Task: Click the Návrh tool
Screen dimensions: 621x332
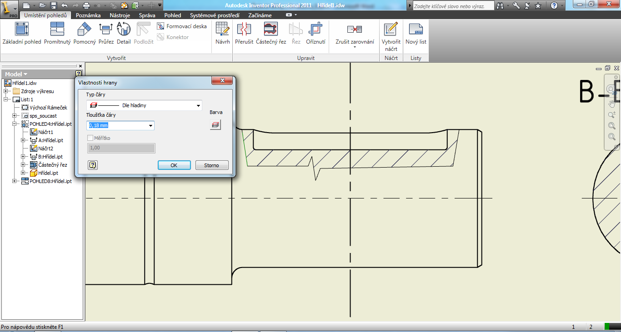Action: click(223, 33)
